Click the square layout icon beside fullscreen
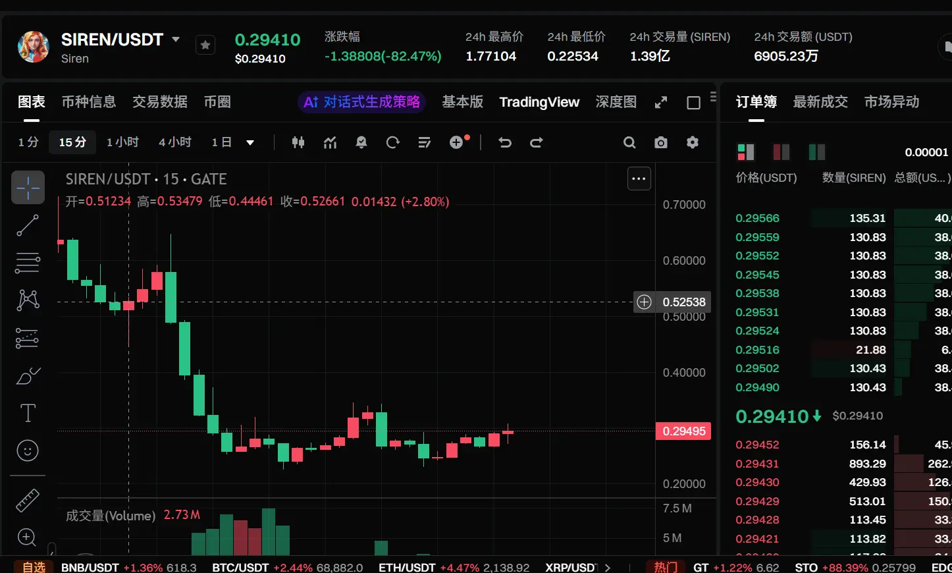The image size is (952, 573). (x=693, y=102)
